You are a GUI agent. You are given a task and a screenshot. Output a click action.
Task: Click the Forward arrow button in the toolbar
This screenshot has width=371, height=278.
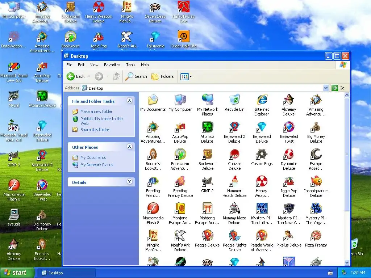click(99, 76)
